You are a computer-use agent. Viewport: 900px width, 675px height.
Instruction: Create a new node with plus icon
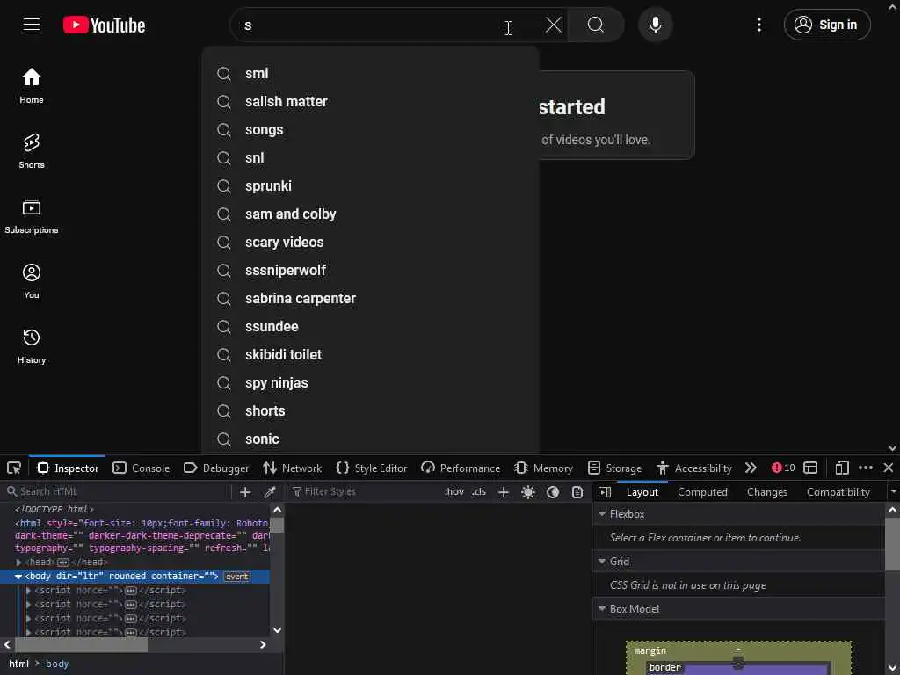(x=245, y=492)
